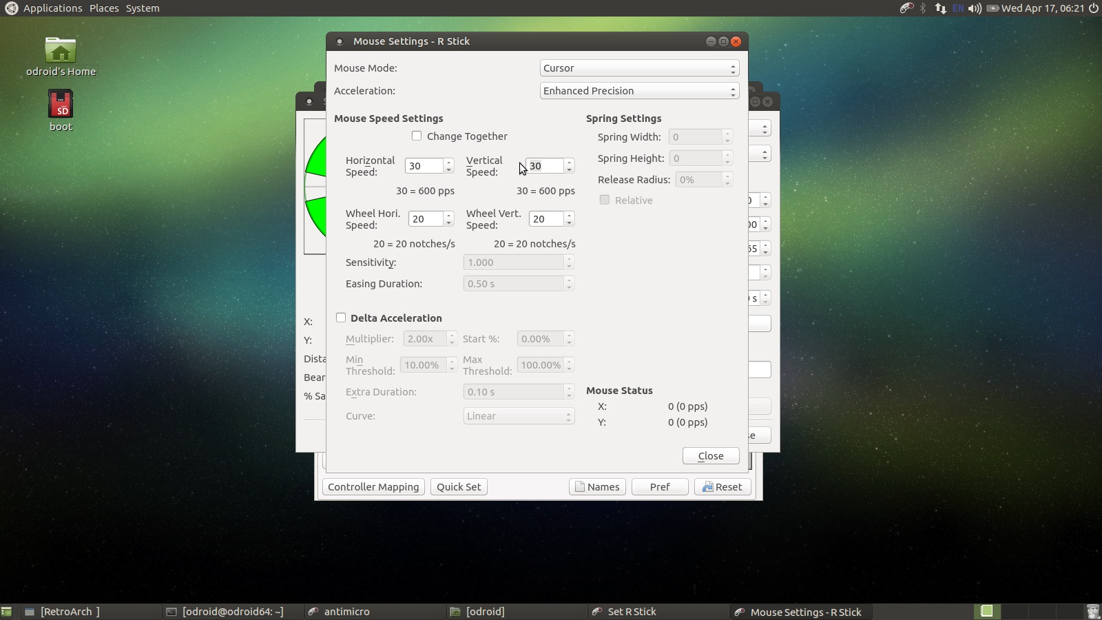This screenshot has height=620, width=1102.
Task: Open the Mouse Mode dropdown
Action: tap(639, 68)
